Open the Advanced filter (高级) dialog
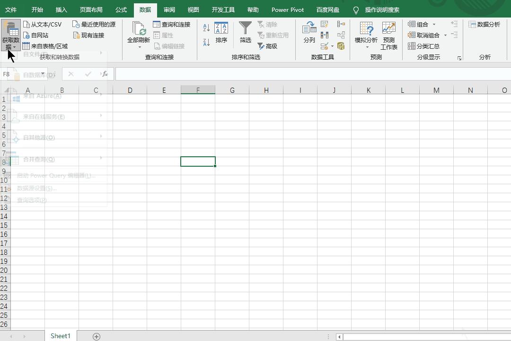This screenshot has width=511, height=341. 267,46
